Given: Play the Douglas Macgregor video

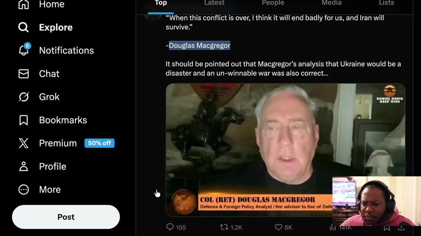Looking at the screenshot, I should 285,150.
